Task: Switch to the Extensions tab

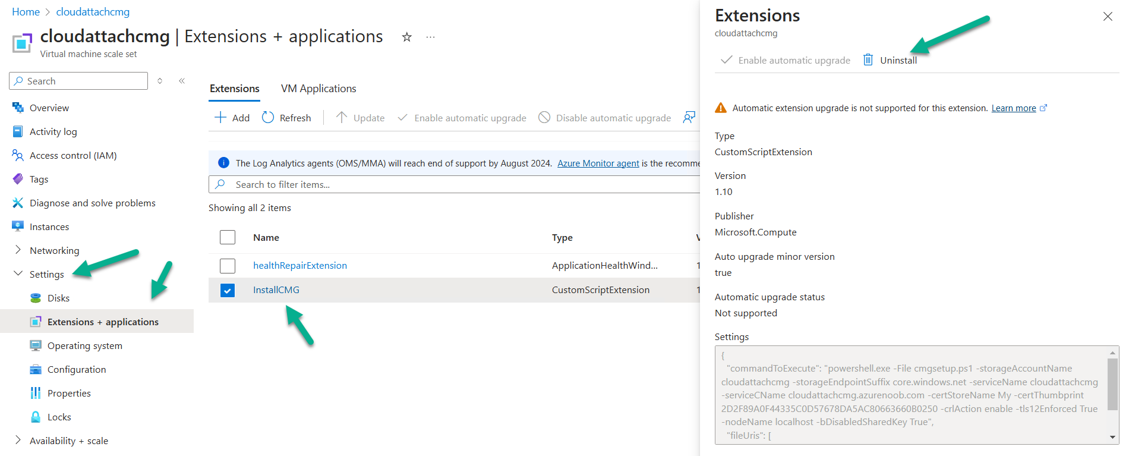Action: [x=235, y=89]
